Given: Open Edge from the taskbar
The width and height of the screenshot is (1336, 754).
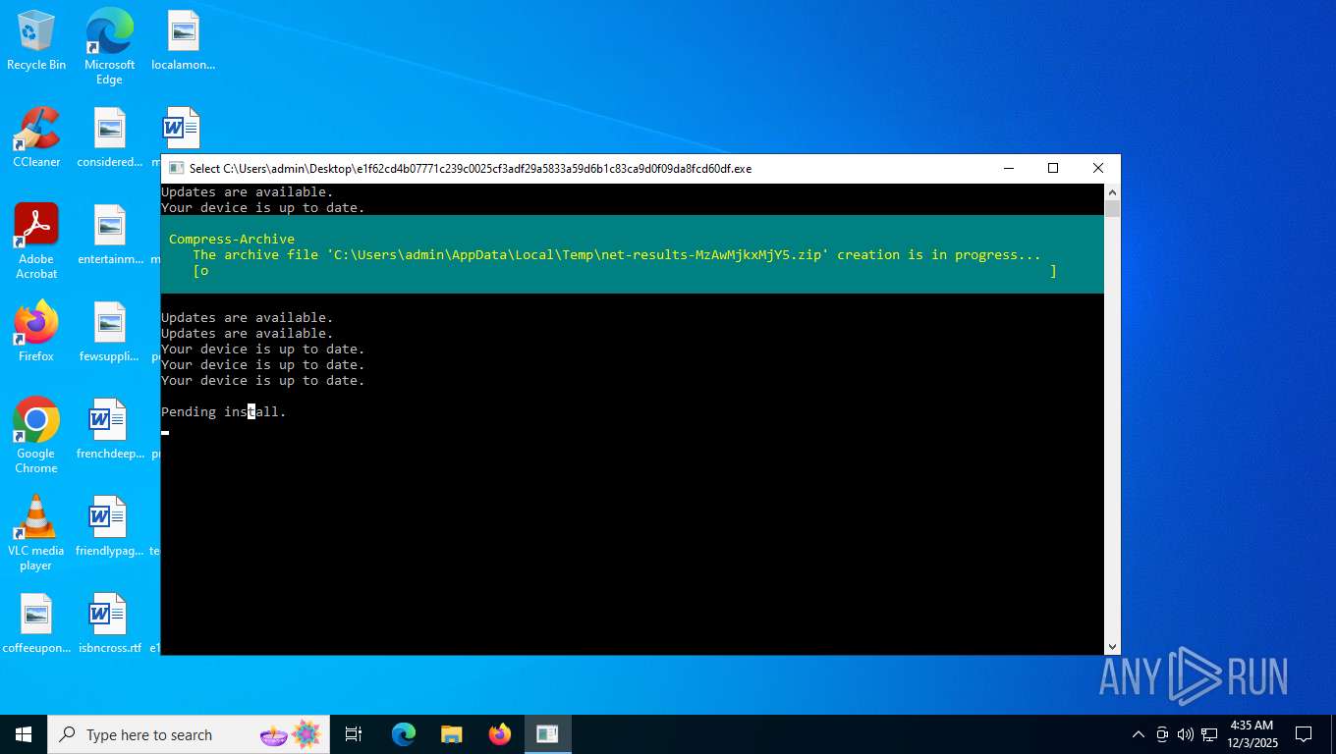Looking at the screenshot, I should coord(404,734).
